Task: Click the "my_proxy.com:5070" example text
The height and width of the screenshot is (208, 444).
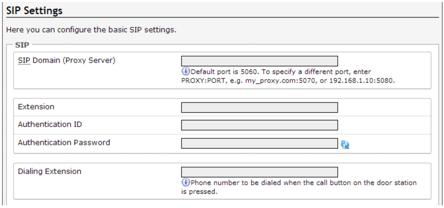Action: (280, 81)
